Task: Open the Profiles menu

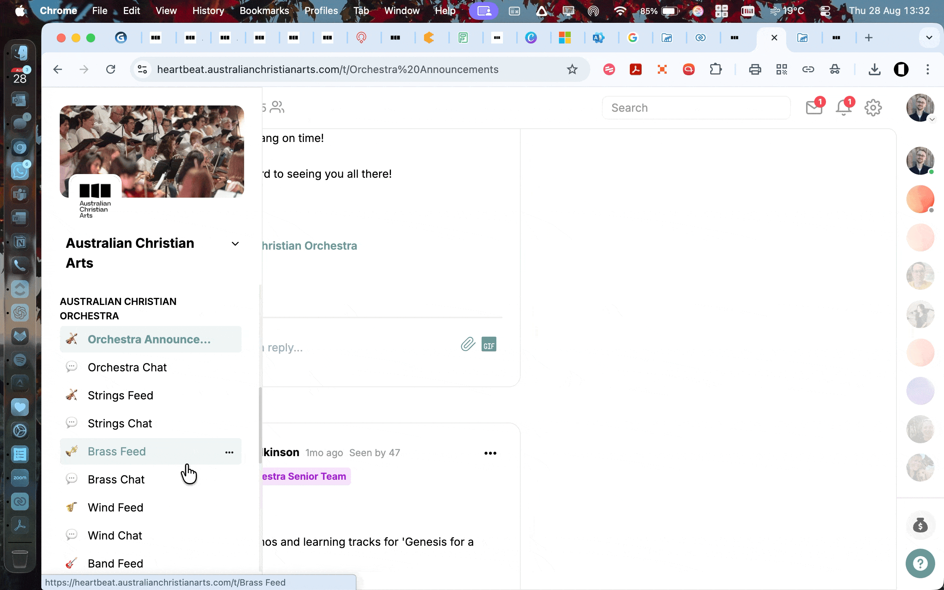Action: click(321, 11)
